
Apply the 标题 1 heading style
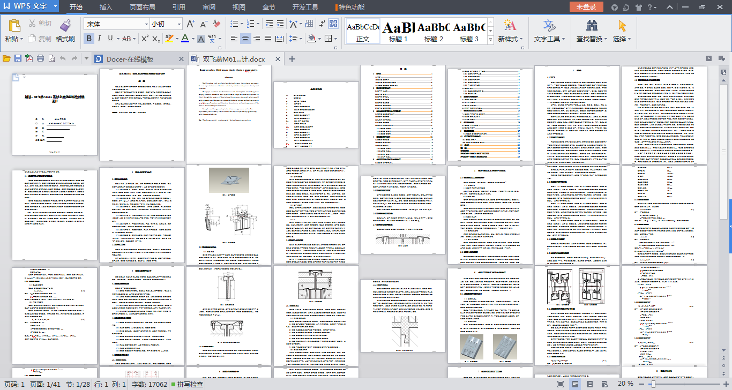point(398,31)
